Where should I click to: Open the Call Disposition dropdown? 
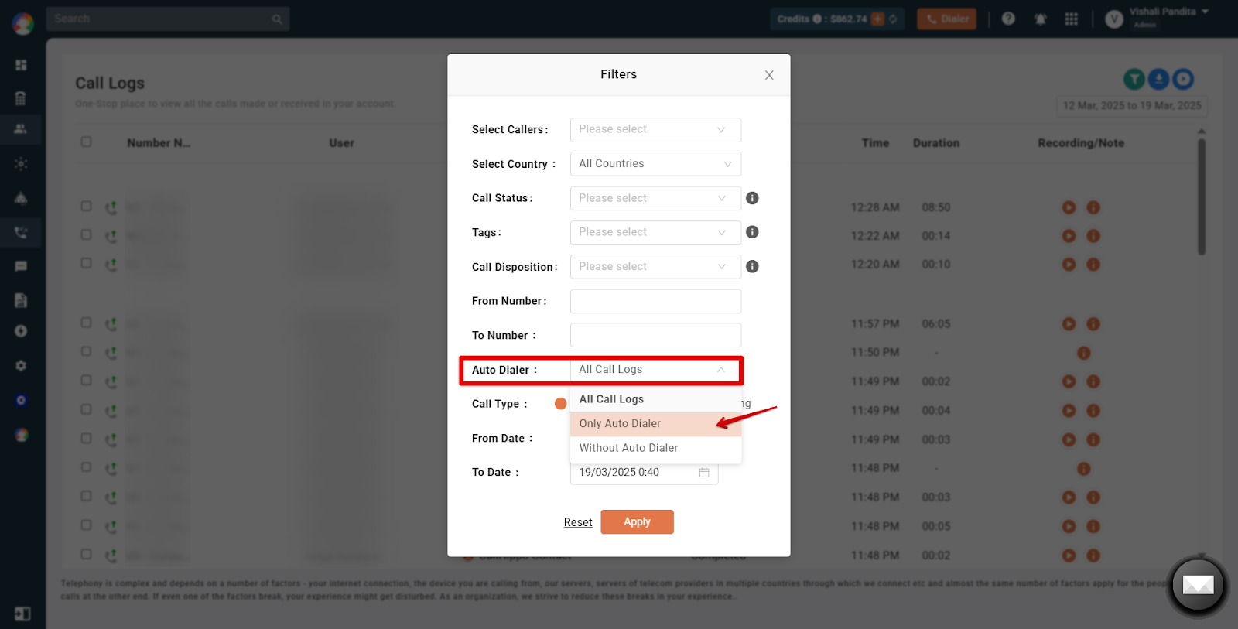655,267
